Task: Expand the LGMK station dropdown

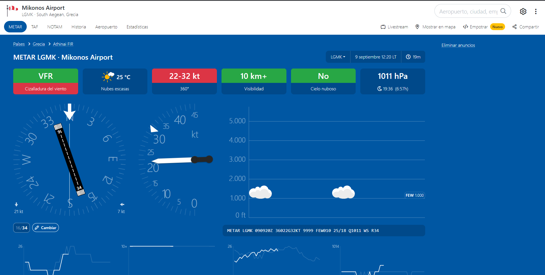Action: pos(338,57)
